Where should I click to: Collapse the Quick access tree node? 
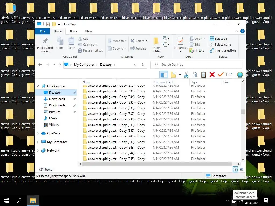(x=38, y=86)
